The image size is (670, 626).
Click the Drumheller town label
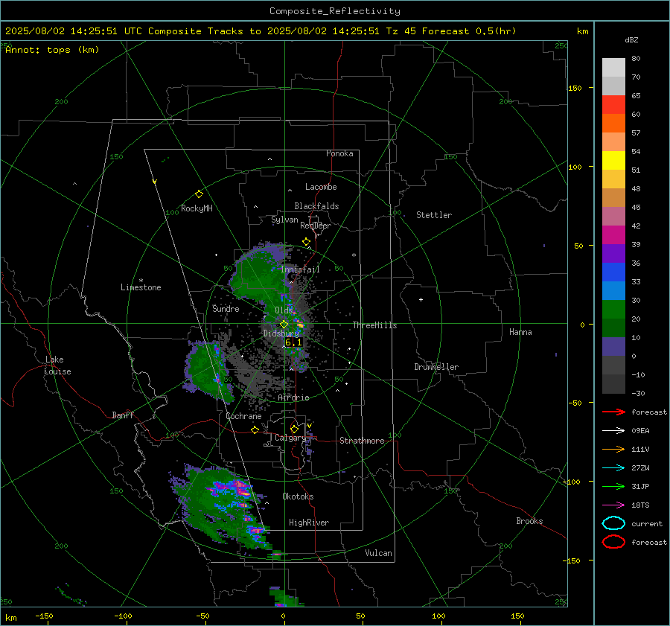coord(436,367)
